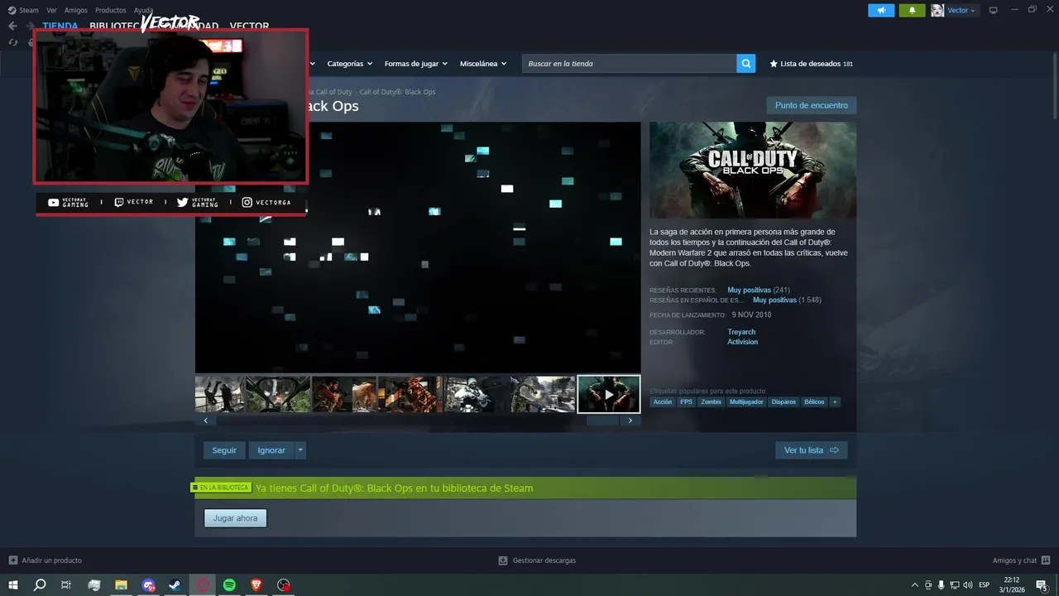Open the Vector account dropdown

pyautogui.click(x=954, y=10)
